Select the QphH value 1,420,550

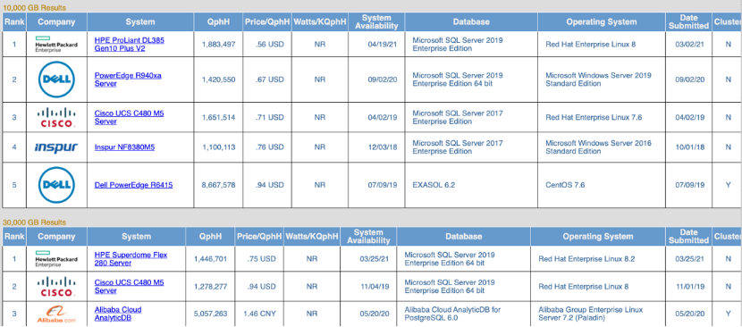click(218, 79)
